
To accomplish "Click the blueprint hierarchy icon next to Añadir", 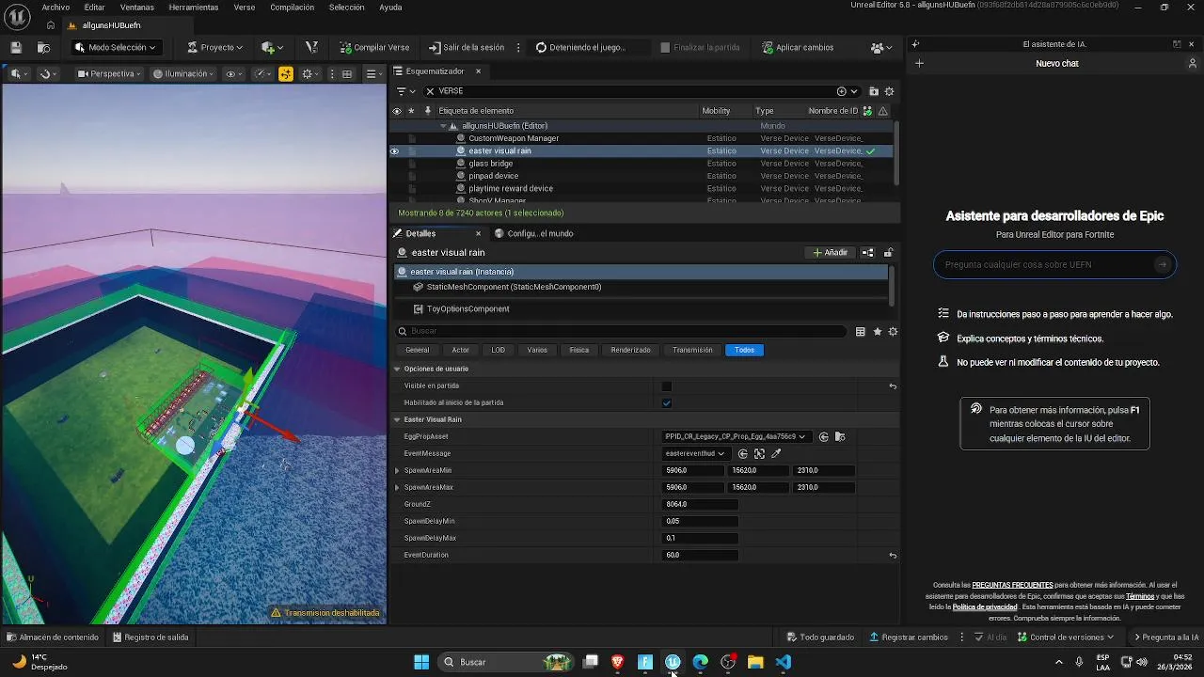I will (867, 252).
